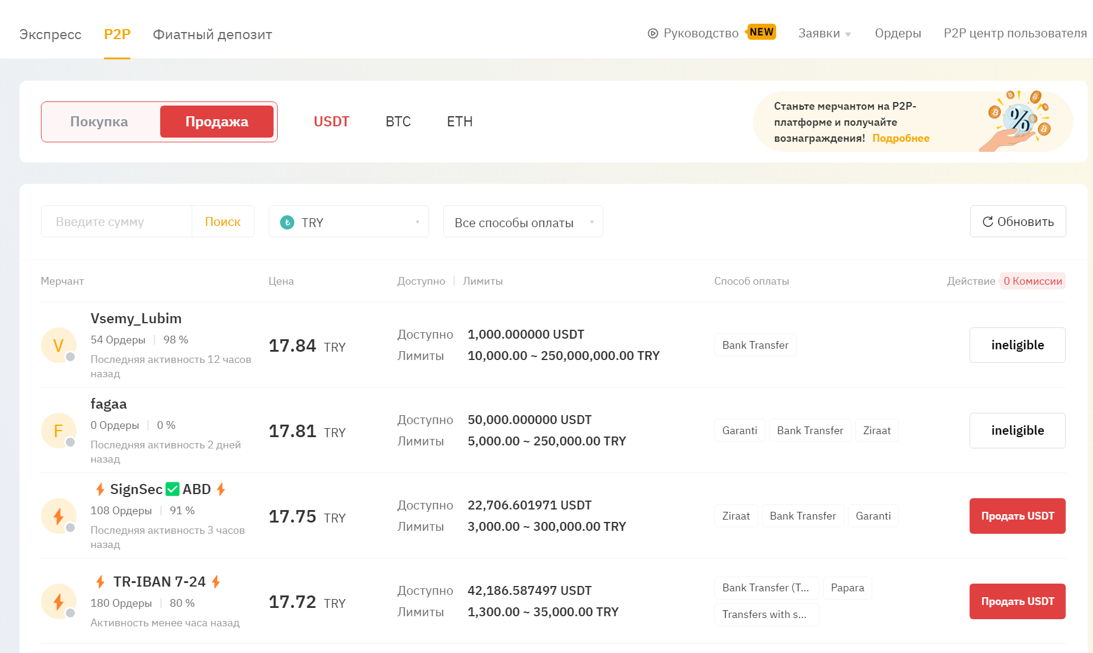Click fagaa merchant avatar icon
Screen dimensions: 1093x653
click(58, 431)
